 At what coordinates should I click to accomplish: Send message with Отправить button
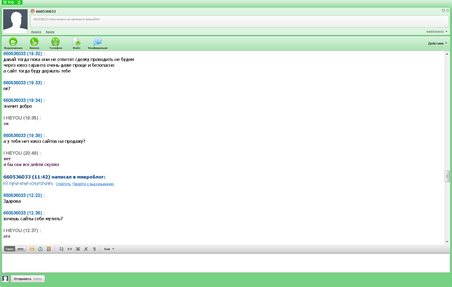pyautogui.click(x=28, y=279)
